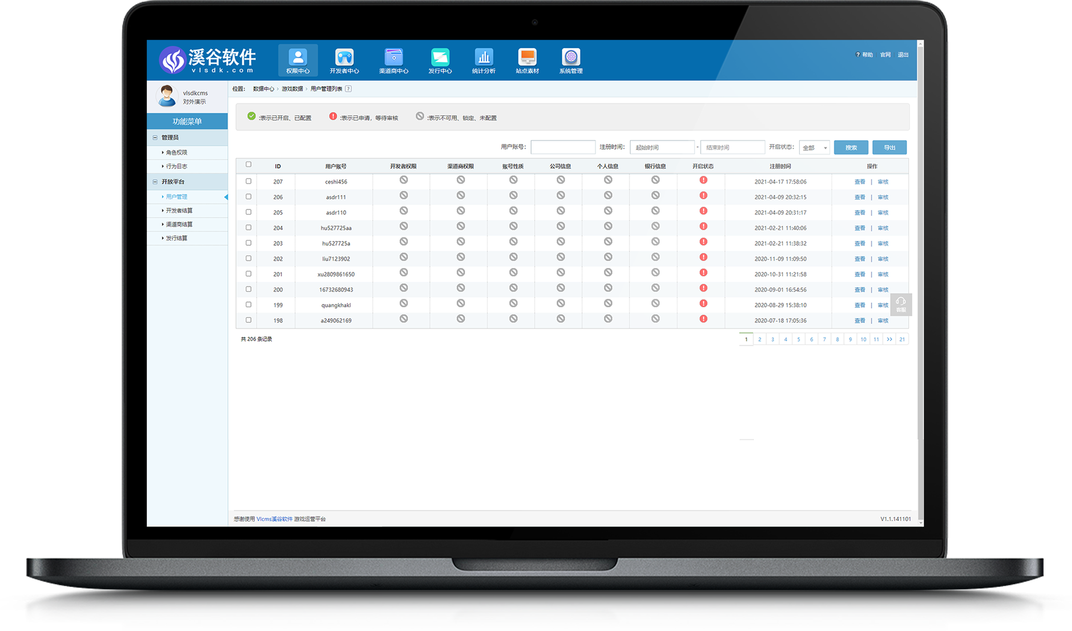Open the 发行中心 icon
Screen dimensions: 1072x631
point(440,58)
